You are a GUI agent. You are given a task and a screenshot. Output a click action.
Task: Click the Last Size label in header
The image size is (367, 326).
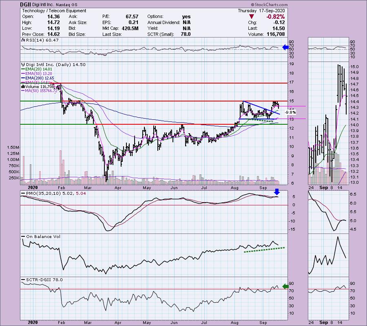click(112, 34)
